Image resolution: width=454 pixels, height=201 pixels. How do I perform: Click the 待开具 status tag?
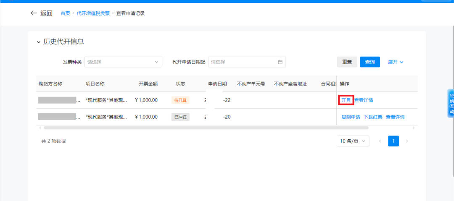tap(180, 100)
